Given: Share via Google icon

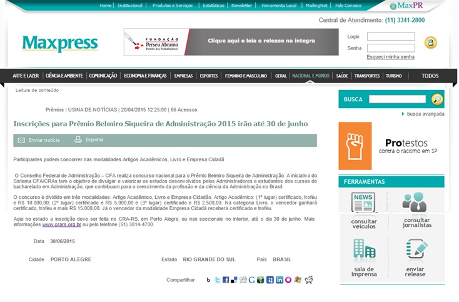Looking at the screenshot, I should pos(252,280).
